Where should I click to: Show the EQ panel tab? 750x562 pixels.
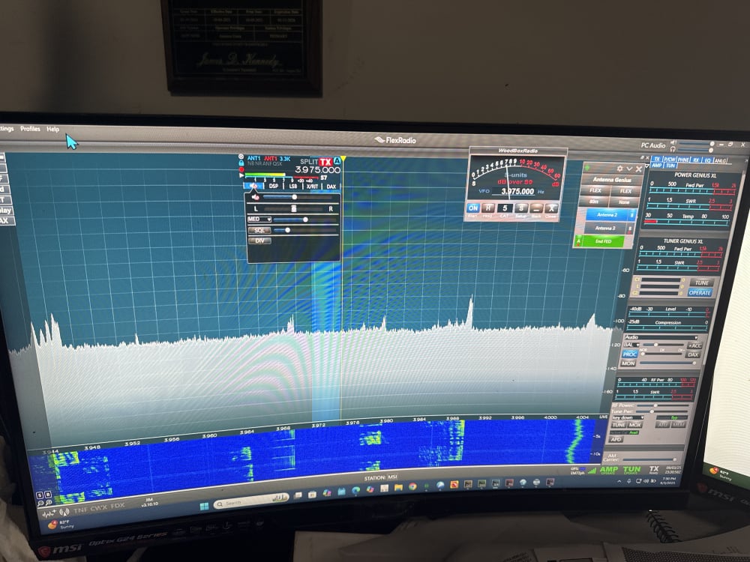pos(707,160)
